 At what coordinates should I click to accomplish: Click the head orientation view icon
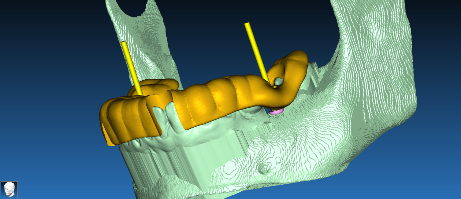9,190
